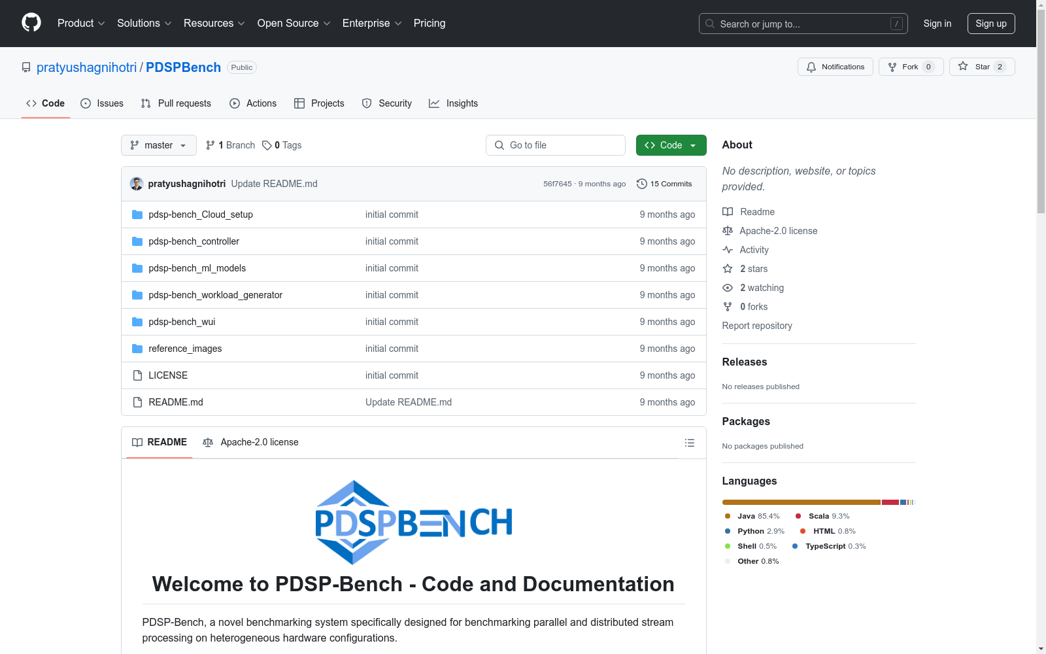Open the Projects tab
The image size is (1046, 654).
pyautogui.click(x=319, y=103)
